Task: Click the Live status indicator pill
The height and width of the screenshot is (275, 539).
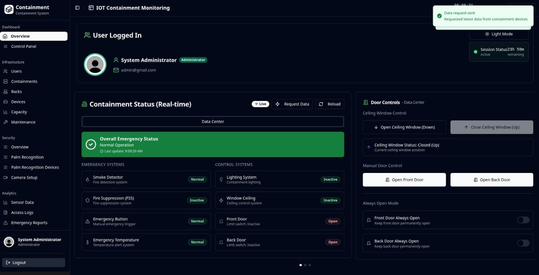Action: coord(260,104)
